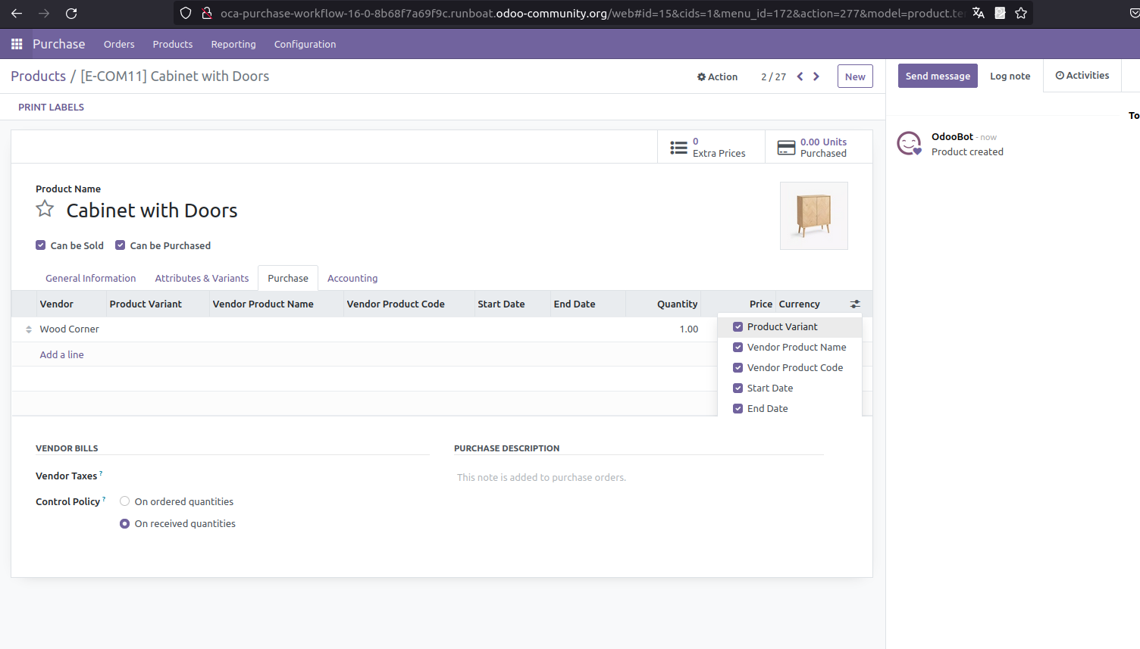The image size is (1140, 649).
Task: Reload the page in browser
Action: 71,14
